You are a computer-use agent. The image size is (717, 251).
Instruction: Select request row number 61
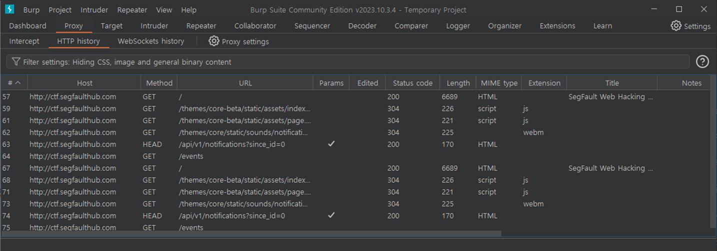click(355, 120)
